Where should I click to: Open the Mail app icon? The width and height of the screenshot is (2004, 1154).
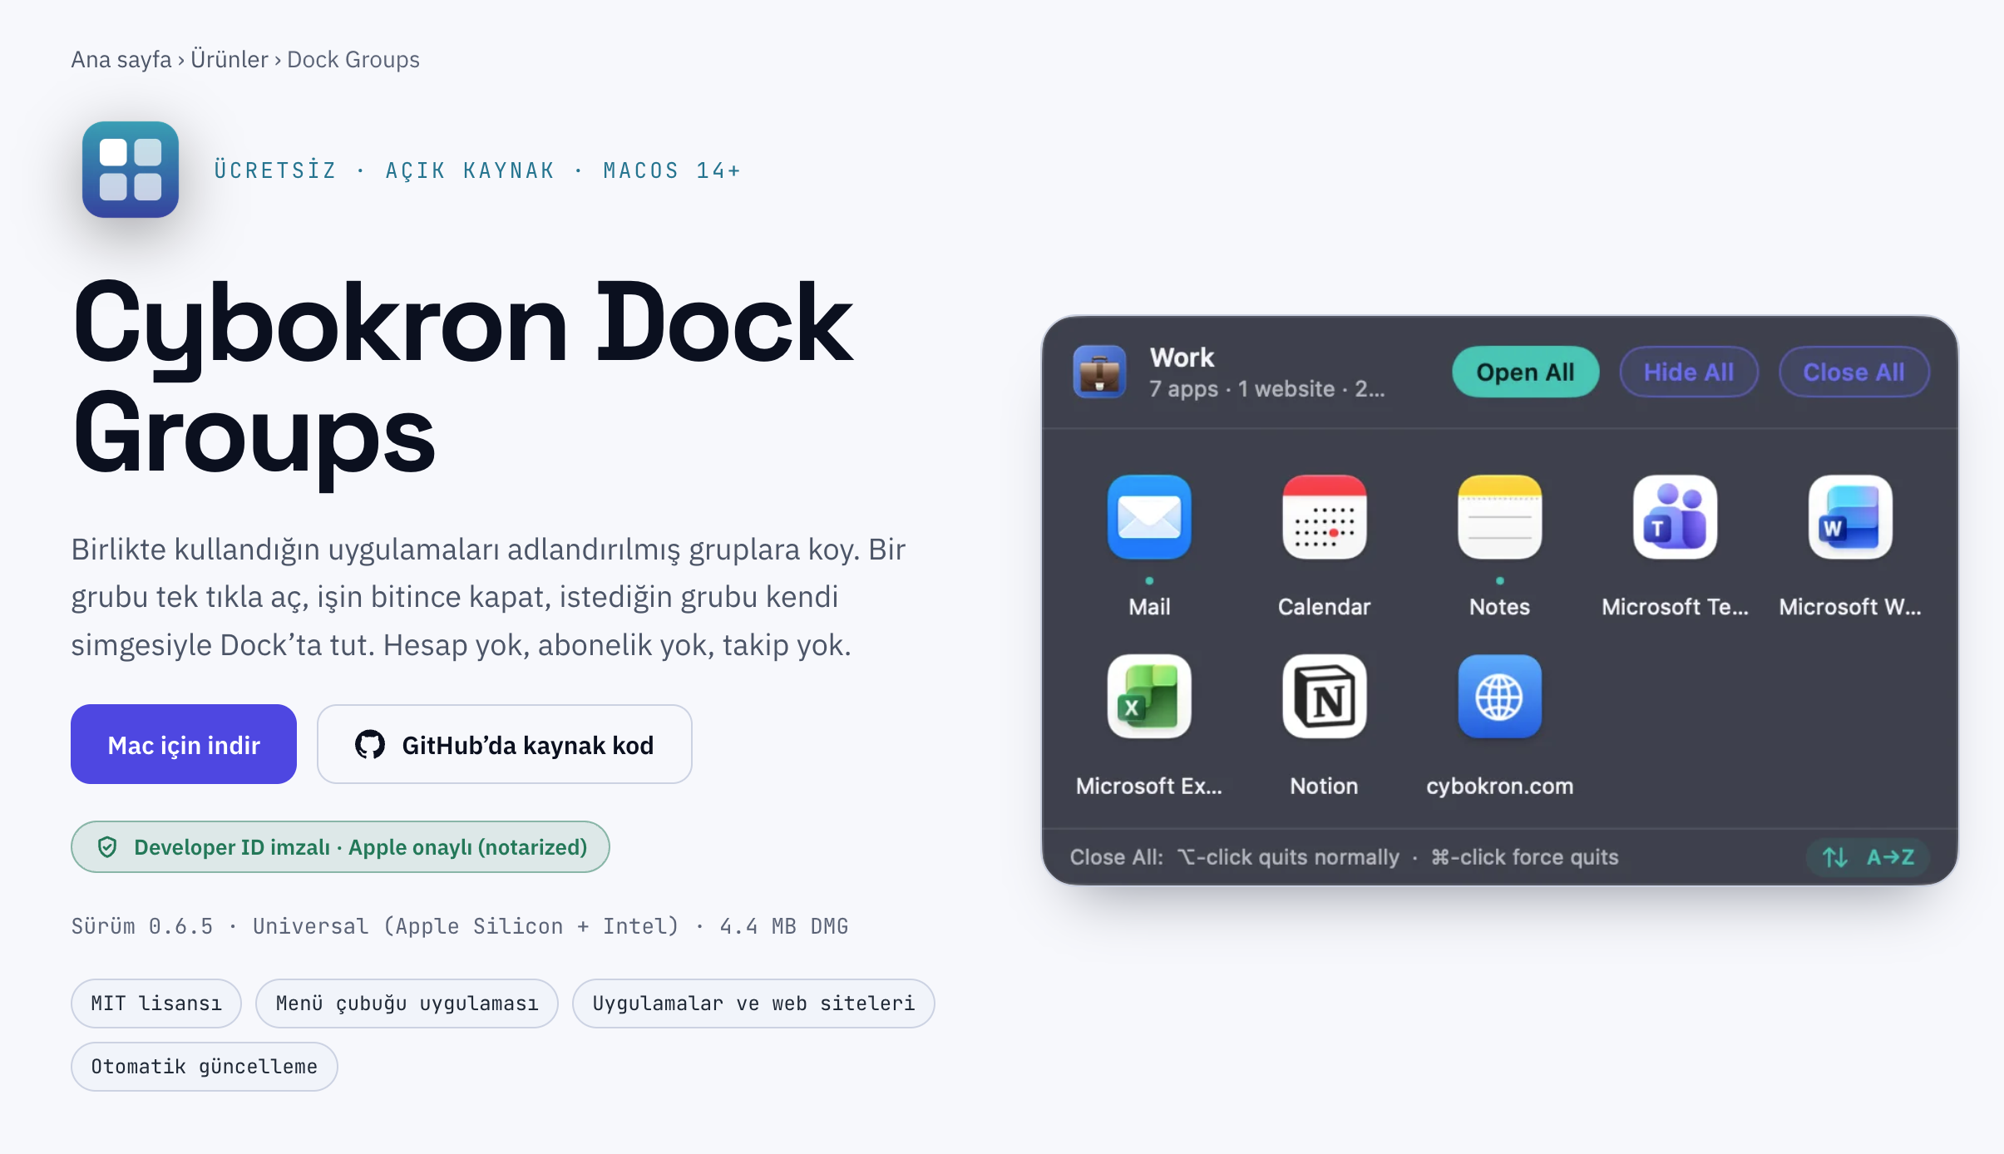(x=1149, y=517)
